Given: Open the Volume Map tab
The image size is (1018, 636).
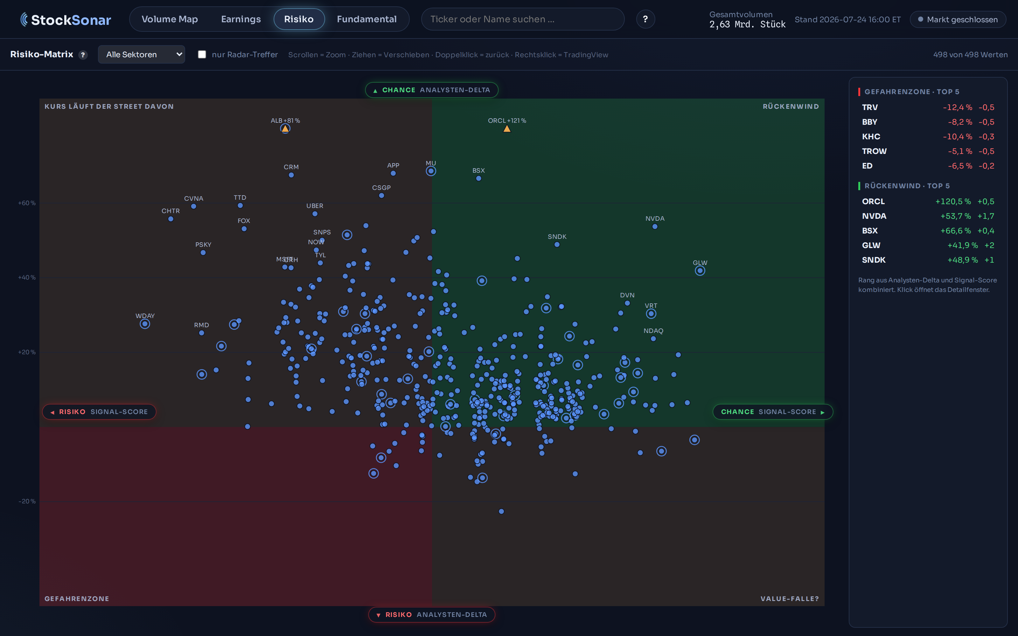Looking at the screenshot, I should [x=170, y=19].
